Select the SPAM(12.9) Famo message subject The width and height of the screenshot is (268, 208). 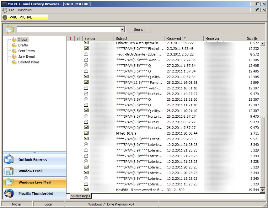point(139,83)
